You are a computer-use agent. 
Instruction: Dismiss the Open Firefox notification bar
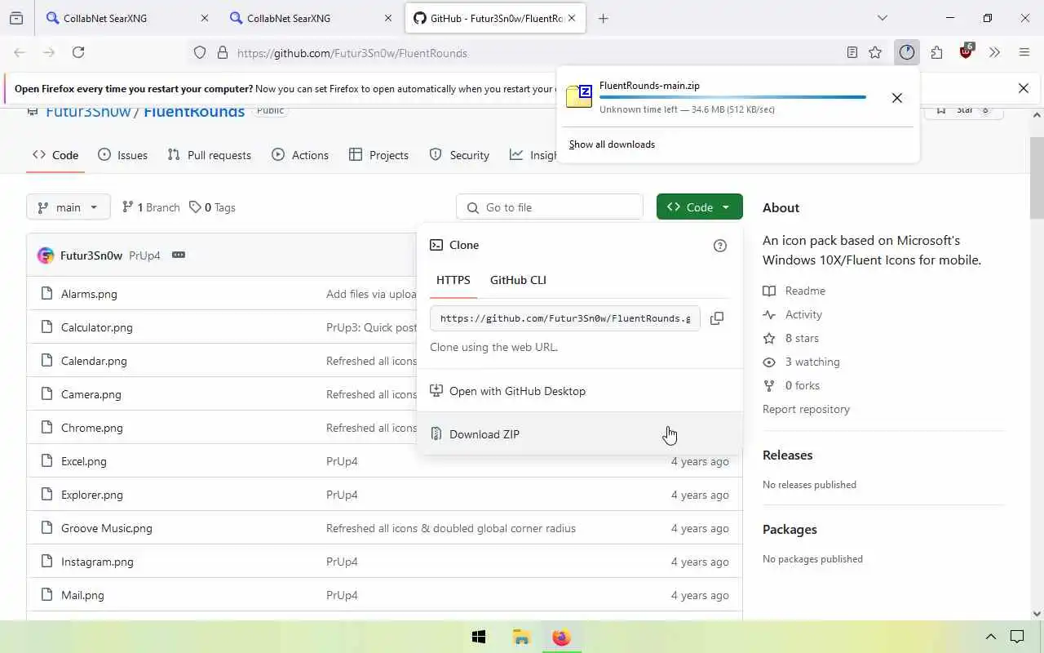tap(1024, 88)
